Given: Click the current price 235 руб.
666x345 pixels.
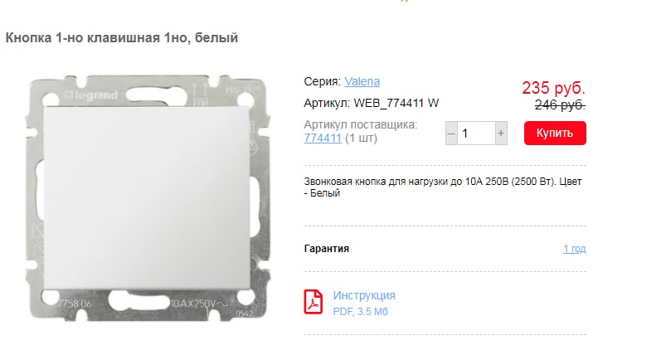Looking at the screenshot, I should tap(553, 88).
